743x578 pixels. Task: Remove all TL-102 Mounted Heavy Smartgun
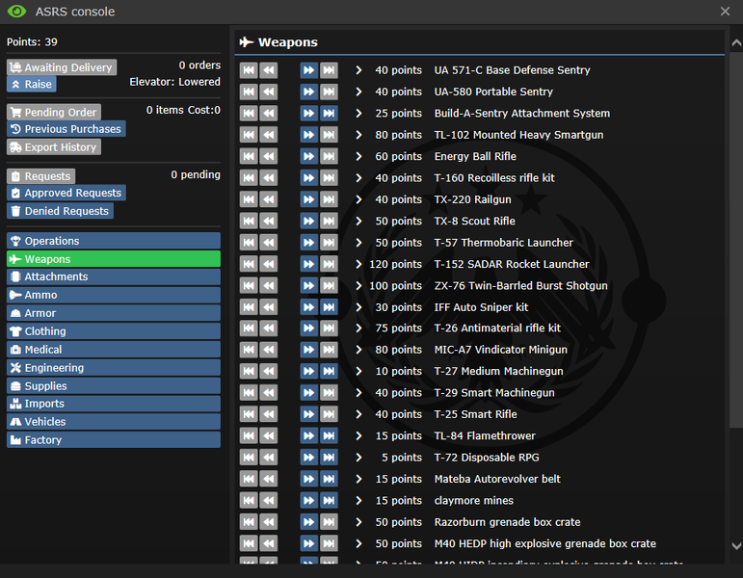[x=249, y=135]
